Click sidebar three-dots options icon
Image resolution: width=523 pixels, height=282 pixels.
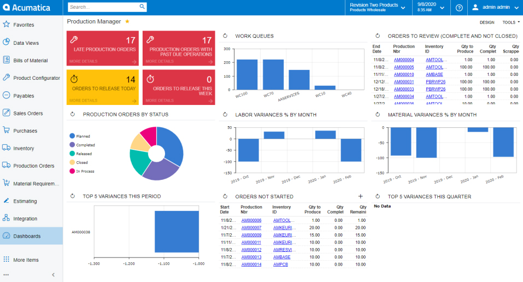[x=6, y=275]
